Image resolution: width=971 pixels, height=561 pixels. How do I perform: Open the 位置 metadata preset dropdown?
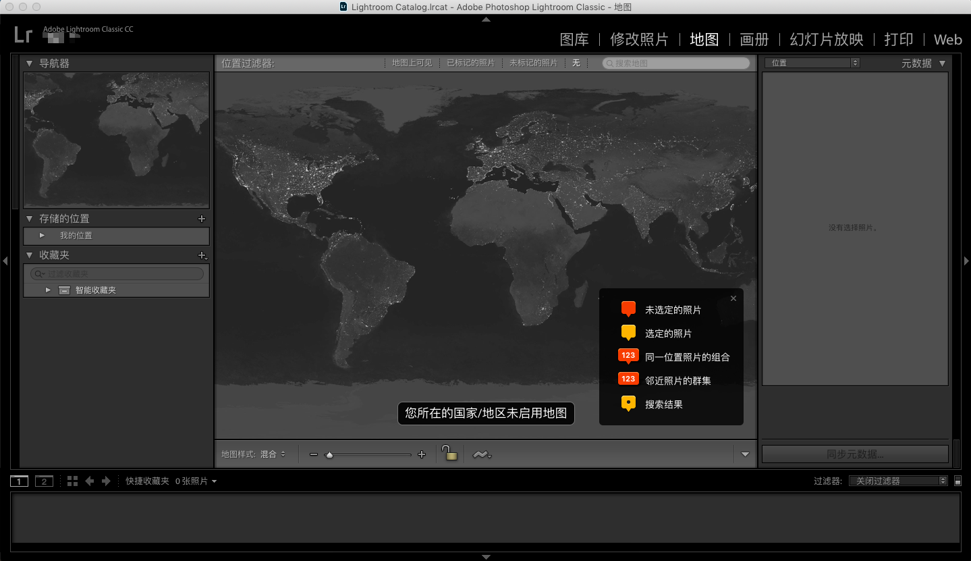(x=812, y=63)
